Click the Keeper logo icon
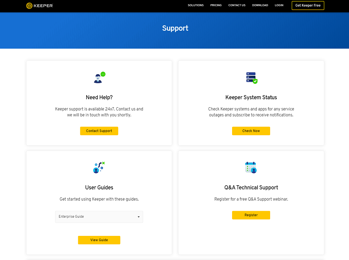The width and height of the screenshot is (349, 260). pyautogui.click(x=29, y=6)
